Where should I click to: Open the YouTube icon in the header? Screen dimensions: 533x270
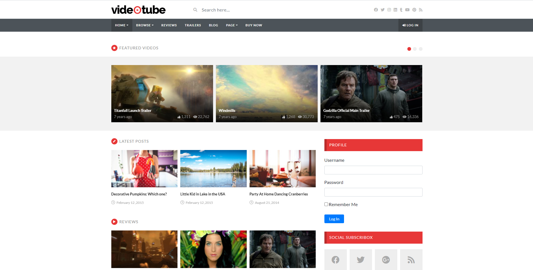(407, 10)
